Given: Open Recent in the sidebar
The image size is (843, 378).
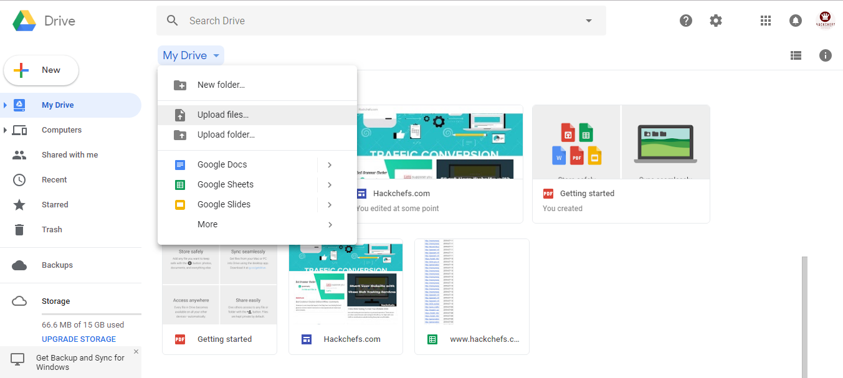Looking at the screenshot, I should tap(70, 180).
